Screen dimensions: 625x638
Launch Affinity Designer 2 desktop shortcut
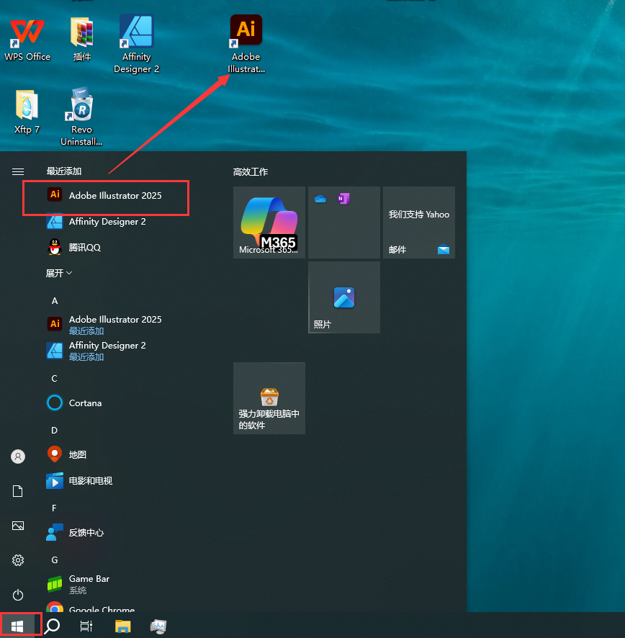point(136,43)
